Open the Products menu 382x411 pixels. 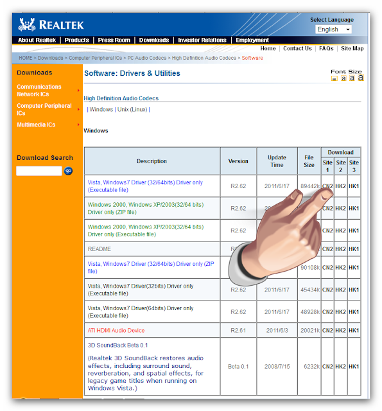coord(77,40)
